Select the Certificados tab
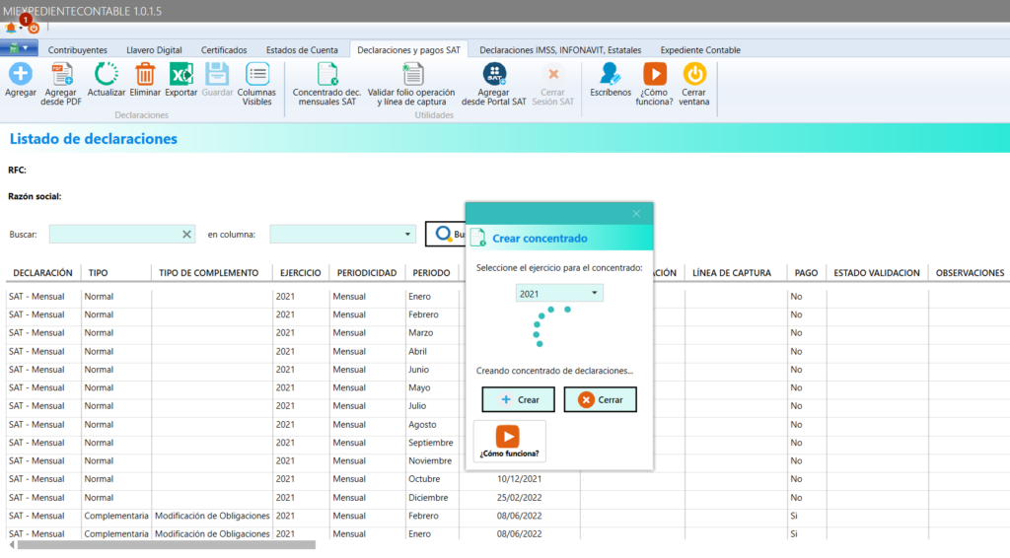The height and width of the screenshot is (558, 1010). (224, 50)
